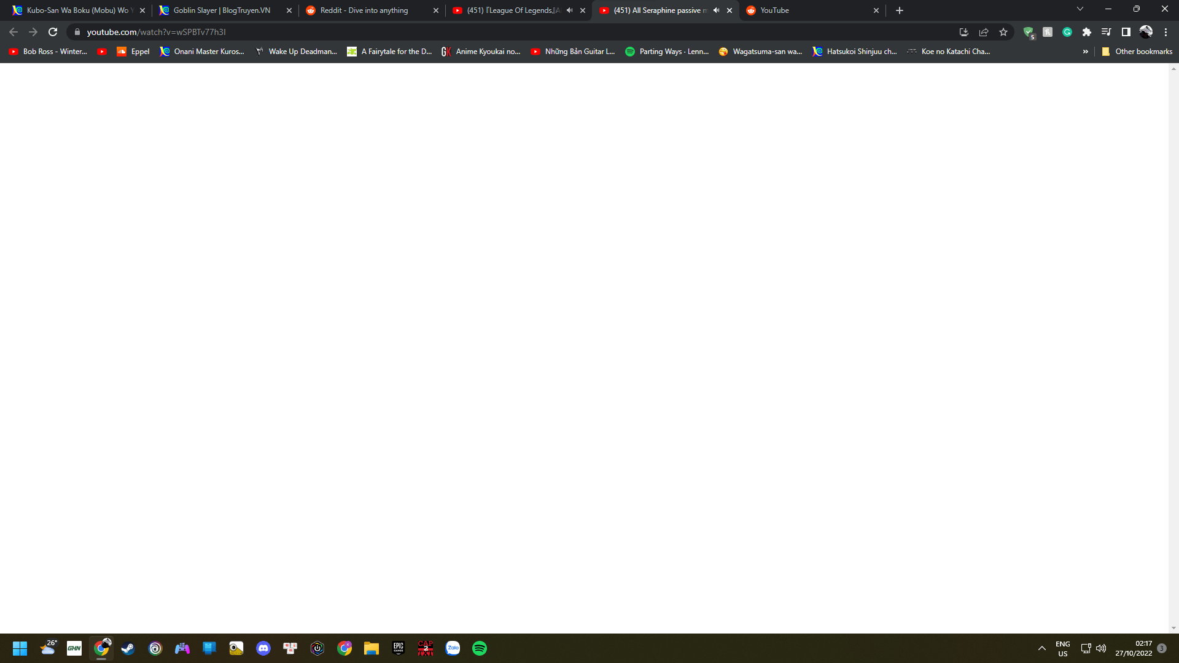Click the browser back arrow
Viewport: 1179px width, 663px height.
pos(13,32)
